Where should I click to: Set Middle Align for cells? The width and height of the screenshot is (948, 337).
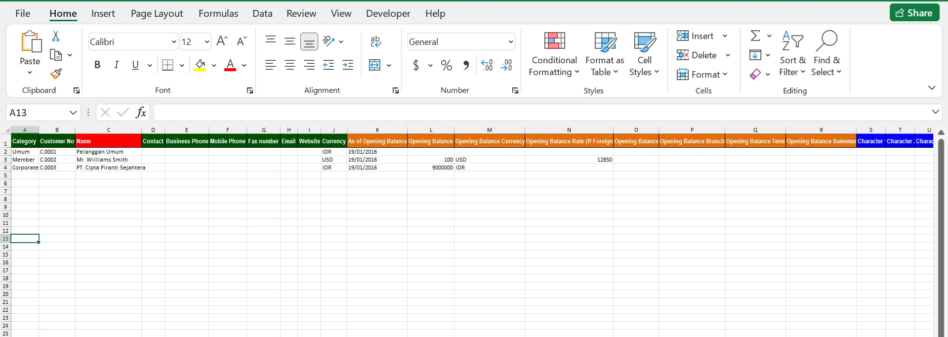point(290,41)
